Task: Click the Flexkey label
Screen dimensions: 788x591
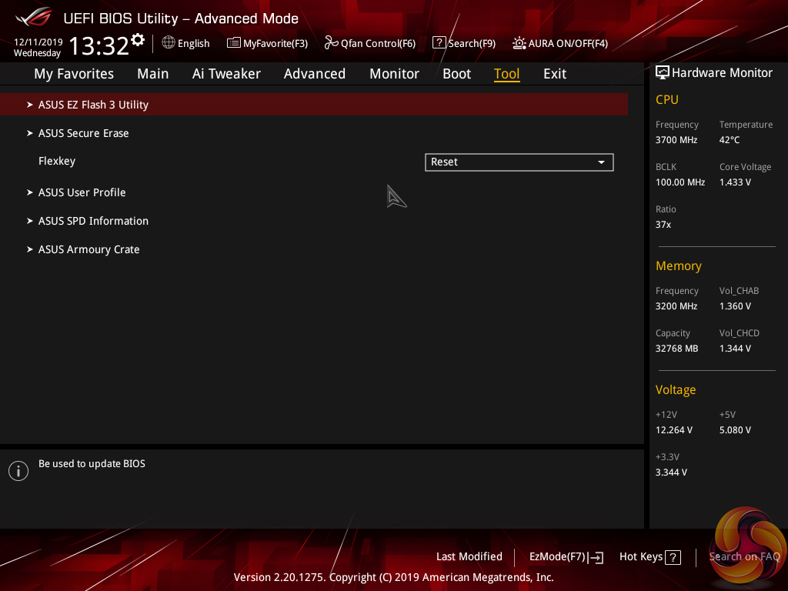Action: tap(57, 162)
